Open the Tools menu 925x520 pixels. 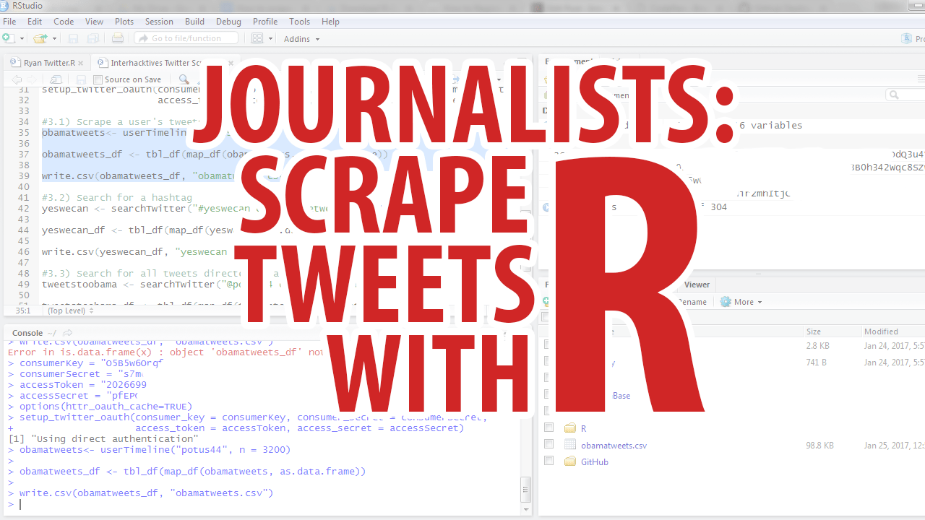click(299, 22)
